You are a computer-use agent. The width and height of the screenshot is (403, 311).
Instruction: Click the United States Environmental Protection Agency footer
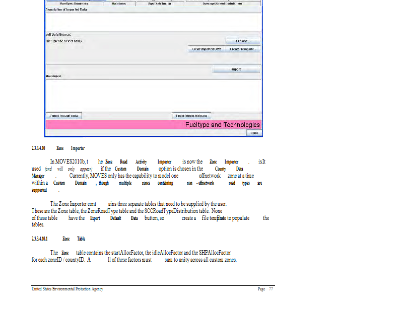click(67, 289)
